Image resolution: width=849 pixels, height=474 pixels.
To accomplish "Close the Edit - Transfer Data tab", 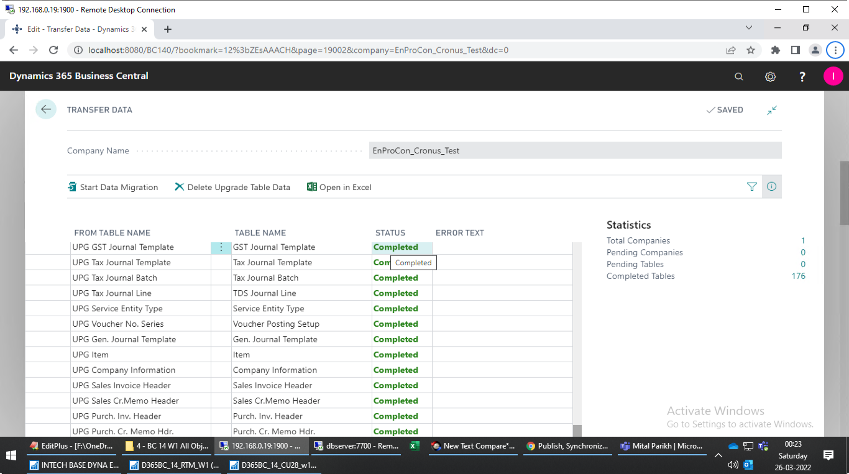I will [x=145, y=29].
